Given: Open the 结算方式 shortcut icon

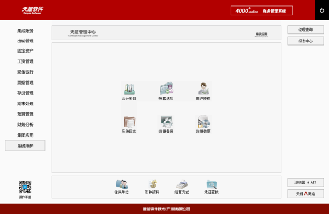Looking at the screenshot, I should tap(181, 187).
